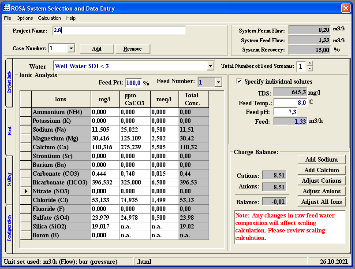Screen dimensions: 355x269
Task: Click the Calcium ppm CaCO3 cell 275,239
Action: (135, 147)
